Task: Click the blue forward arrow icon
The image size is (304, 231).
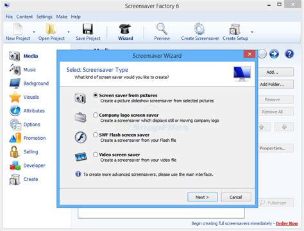Action: [274, 54]
